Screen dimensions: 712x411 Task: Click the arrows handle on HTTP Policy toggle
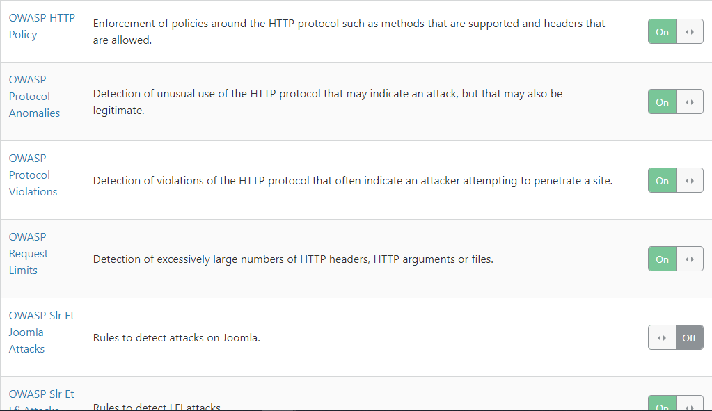(689, 32)
